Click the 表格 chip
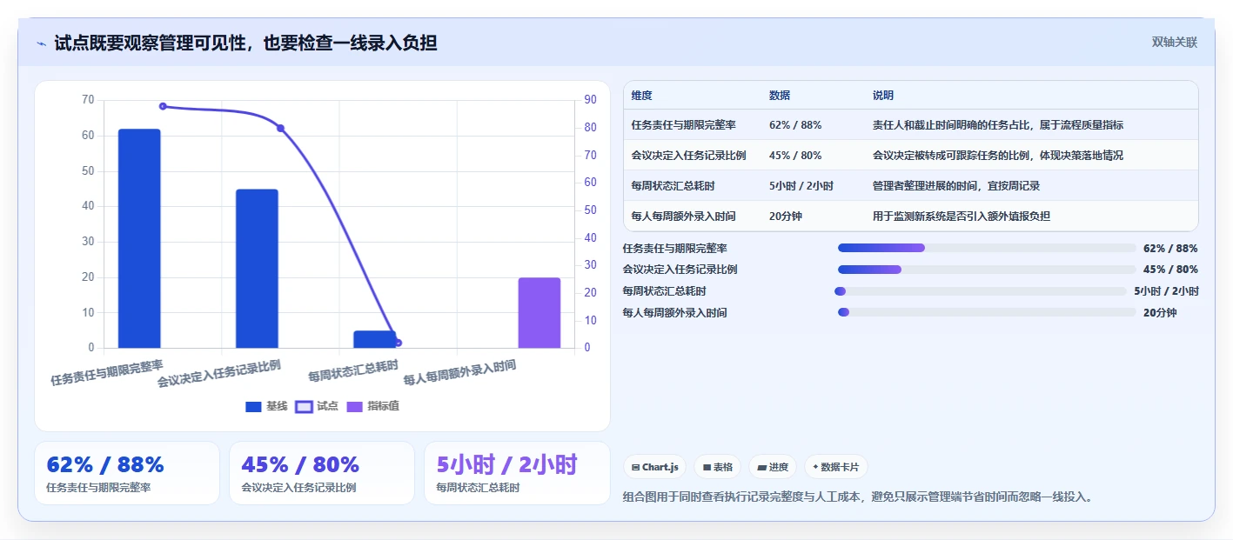Viewport: 1233px width, 540px height. tap(718, 467)
